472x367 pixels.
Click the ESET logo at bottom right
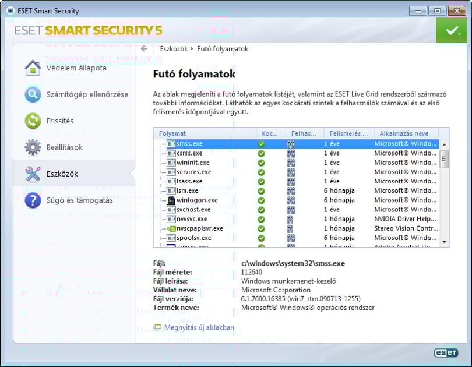446,352
